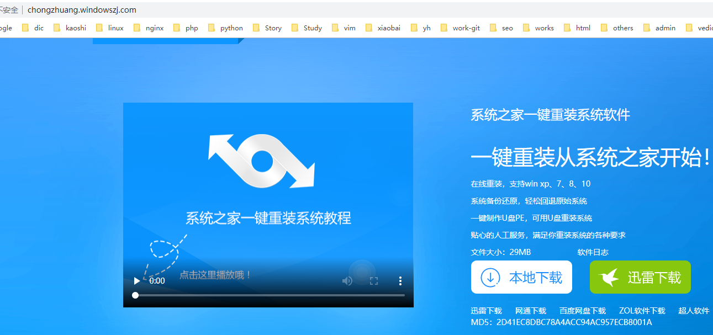Open the python bookmark folder
This screenshot has width=713, height=335.
click(x=225, y=28)
